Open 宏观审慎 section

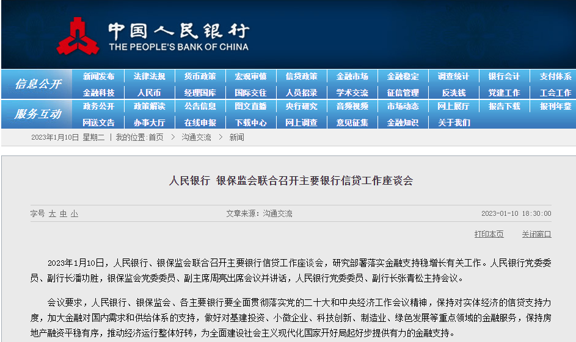point(250,77)
